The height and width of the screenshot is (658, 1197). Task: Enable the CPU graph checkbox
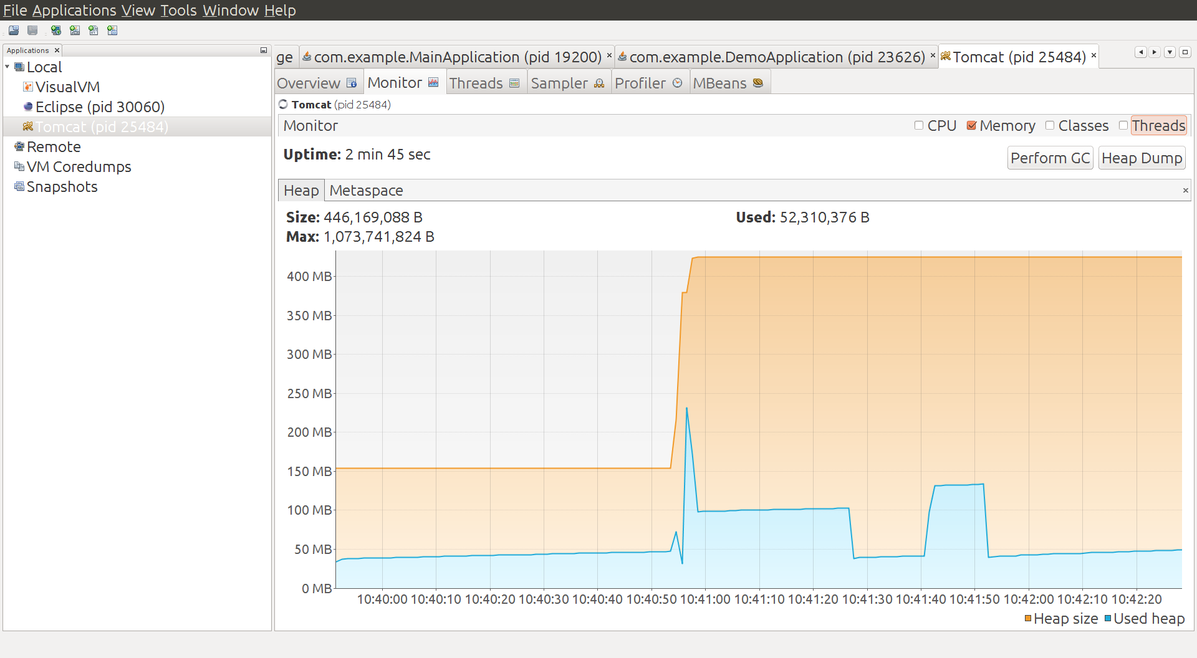[x=919, y=126]
